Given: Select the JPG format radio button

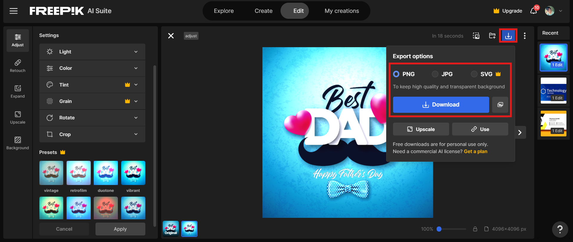Looking at the screenshot, I should point(435,74).
